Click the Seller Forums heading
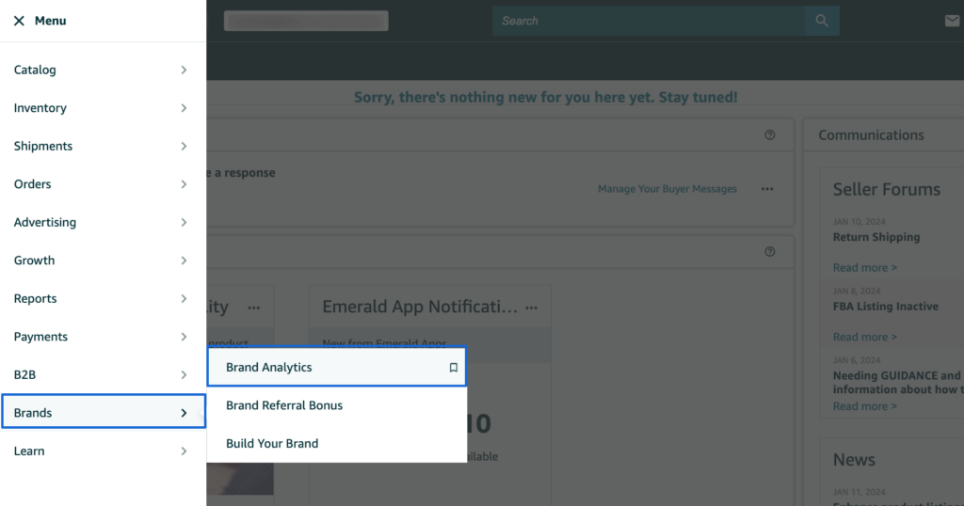964x506 pixels. (887, 189)
